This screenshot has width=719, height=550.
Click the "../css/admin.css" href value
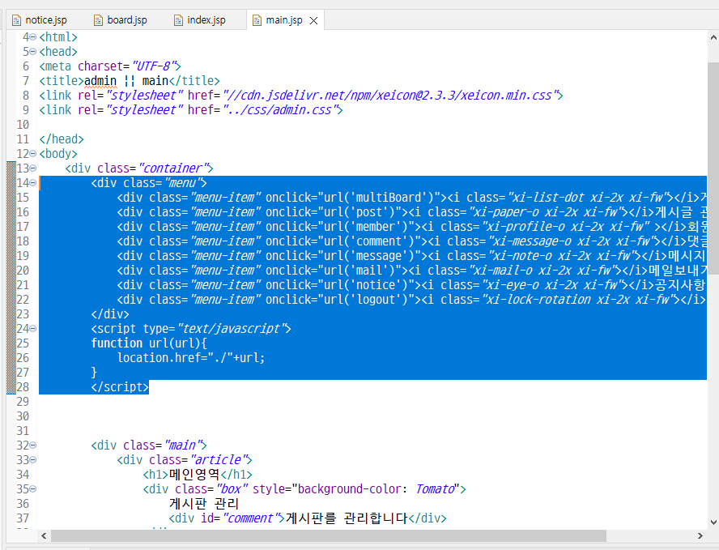[279, 110]
